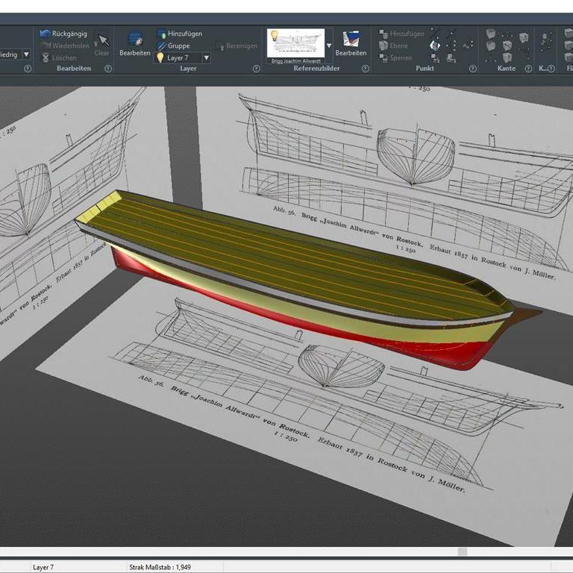The height and width of the screenshot is (573, 573).
Task: Click the first cube icon in Kante group
Action: pyautogui.click(x=491, y=34)
